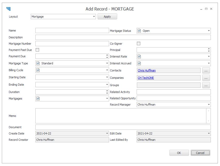Image resolution: width=220 pixels, height=166 pixels.
Task: Click into the Related Opportunity field
Action: [x=174, y=98]
